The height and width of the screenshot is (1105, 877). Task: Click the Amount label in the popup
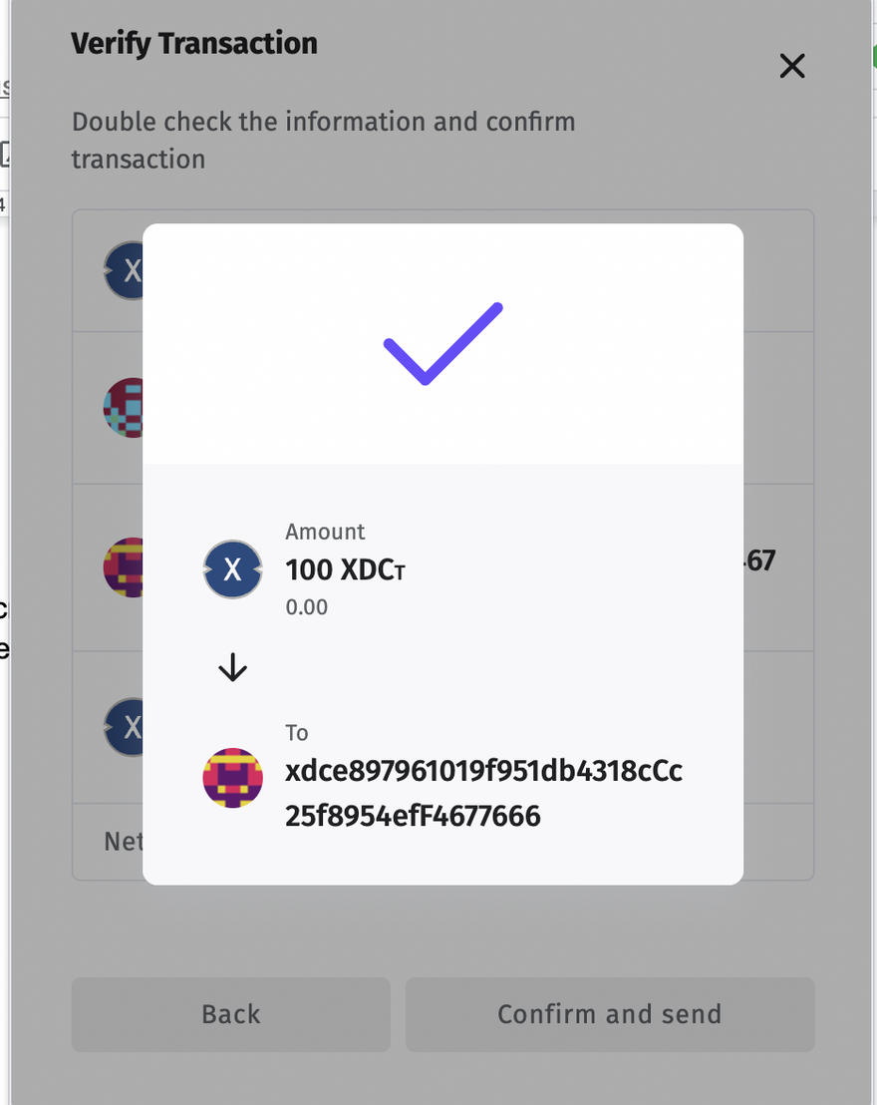[x=325, y=532]
